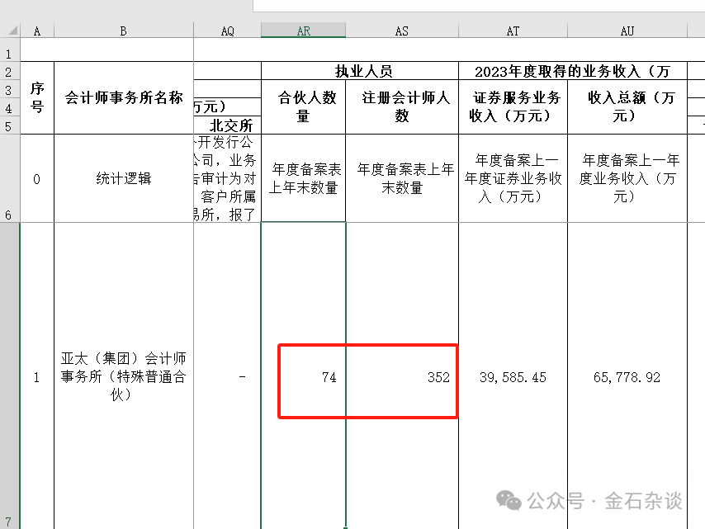Click the 年度备案表上年末数量 cell under 注册会计师人数
The width and height of the screenshot is (705, 529).
(x=402, y=178)
